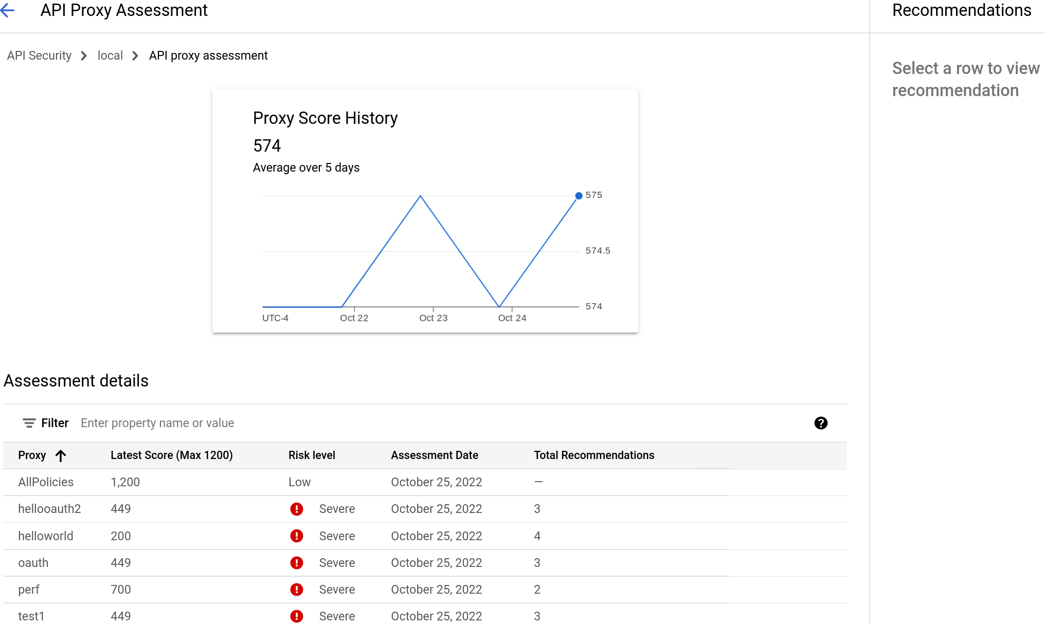Screen dimensions: 1045x624
Task: Open the local environment breadcrumb link
Action: pos(110,56)
